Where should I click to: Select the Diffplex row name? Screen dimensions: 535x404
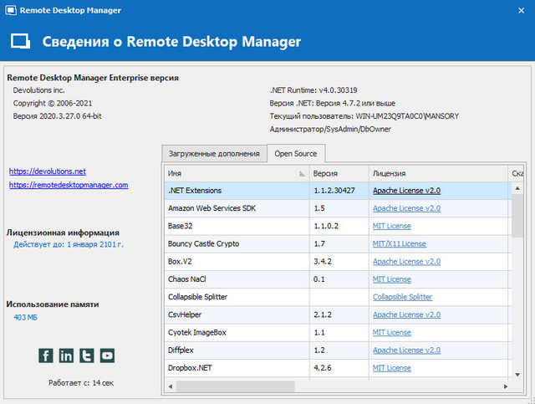(181, 350)
